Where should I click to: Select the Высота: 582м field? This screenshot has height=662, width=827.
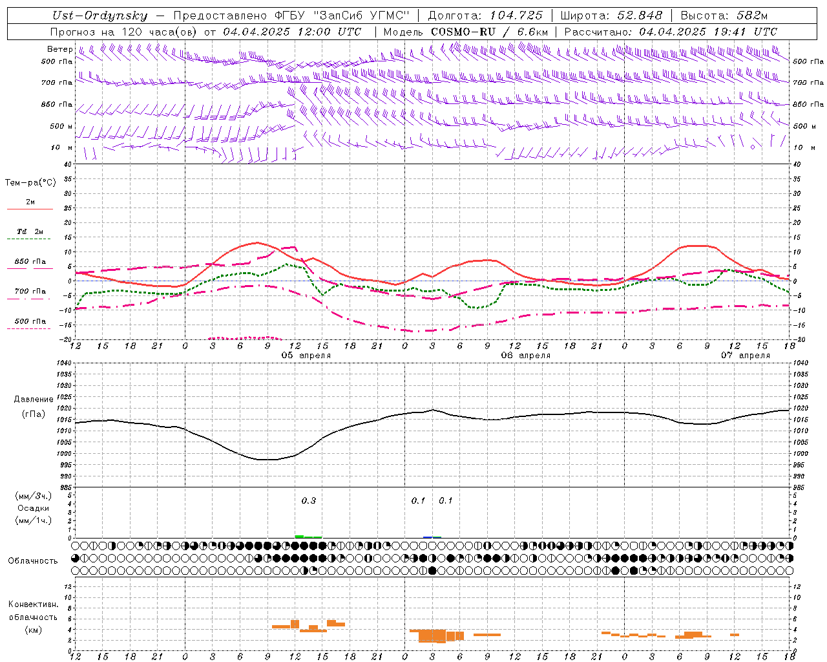click(x=724, y=16)
